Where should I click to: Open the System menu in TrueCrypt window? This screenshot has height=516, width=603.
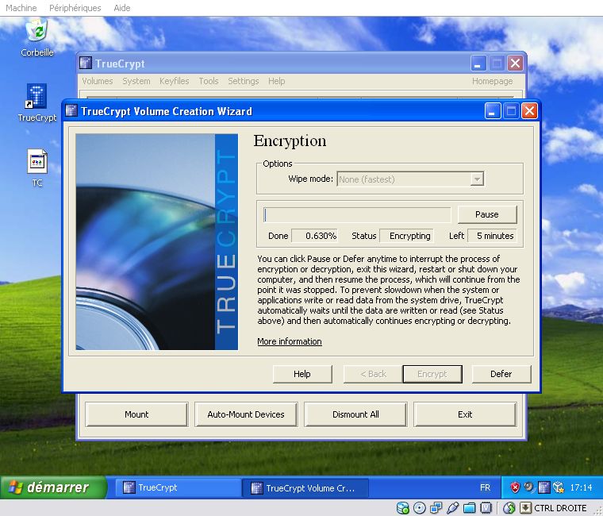pos(136,81)
